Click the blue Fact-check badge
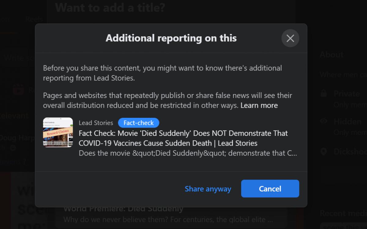 139,123
